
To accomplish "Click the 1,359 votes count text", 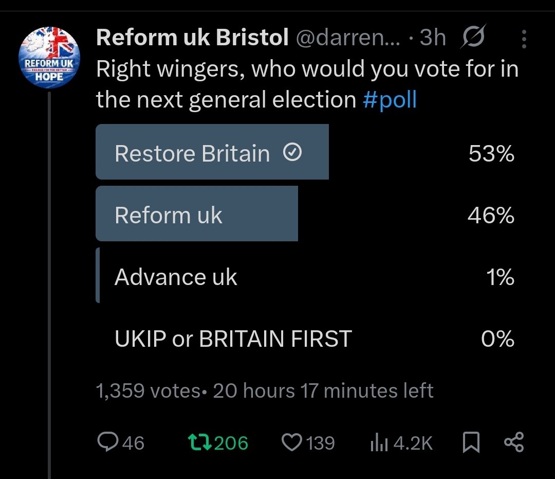I will point(148,391).
